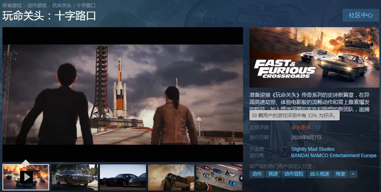The image size is (381, 192).
Task: Click the plus icon to add tags
Action: [353, 174]
